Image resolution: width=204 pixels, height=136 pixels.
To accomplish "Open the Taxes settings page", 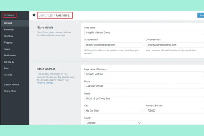I will [x=7, y=49].
